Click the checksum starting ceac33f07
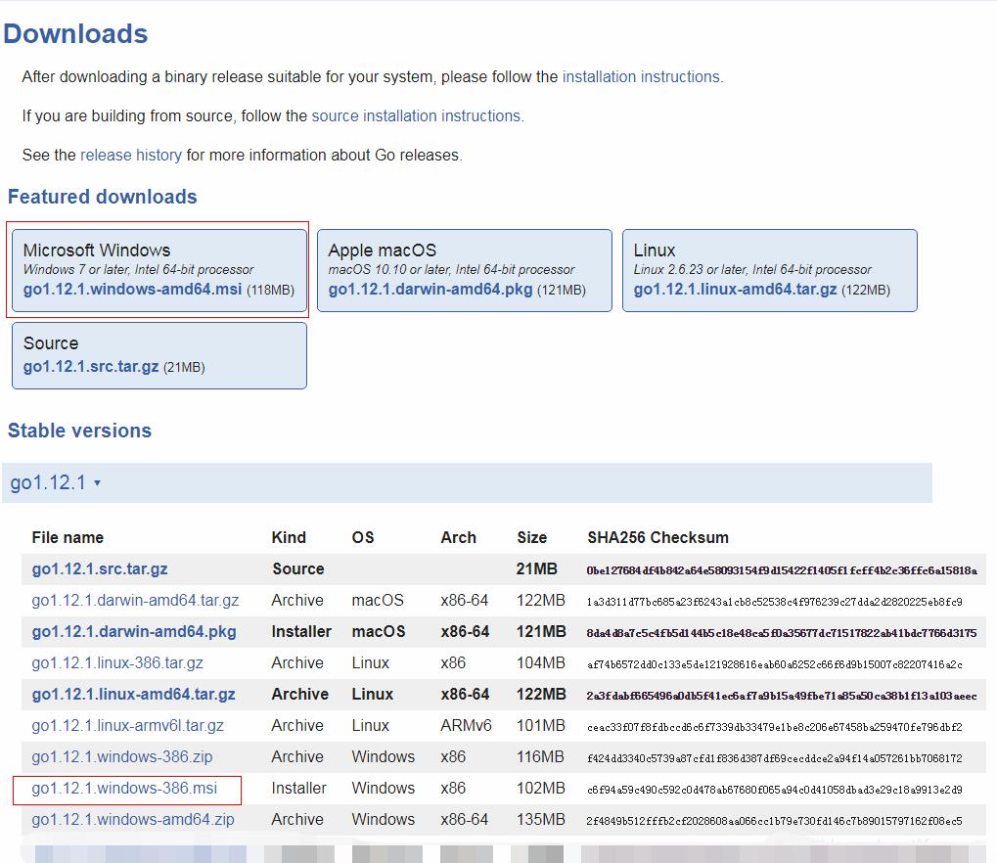 (x=775, y=727)
